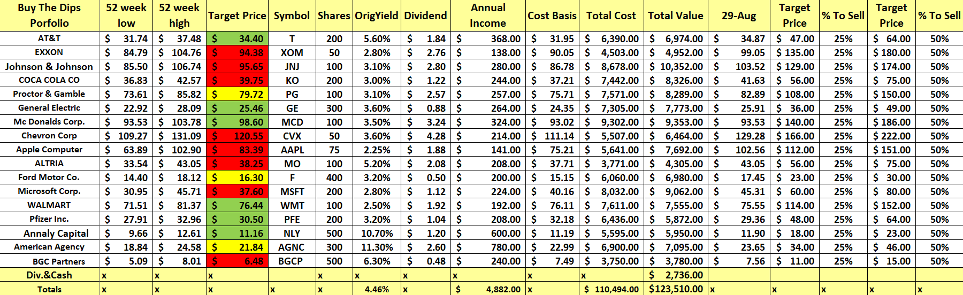This screenshot has height=295, width=963.
Task: Click the 'Annaly Capital' cell
Action: pyautogui.click(x=50, y=233)
